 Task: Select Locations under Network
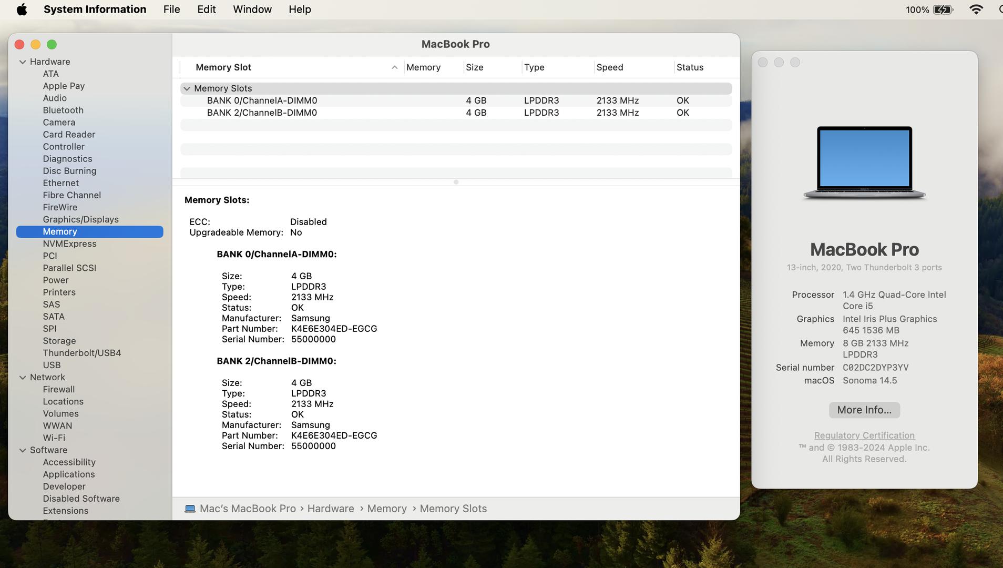(63, 402)
